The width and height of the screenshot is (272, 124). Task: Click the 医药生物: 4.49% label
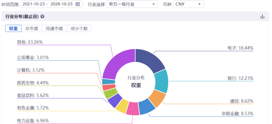click(33, 83)
